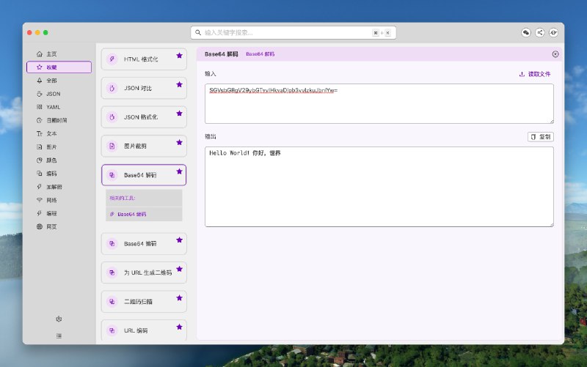Go to 主页 in the sidebar
Image resolution: width=587 pixels, height=367 pixels.
pyautogui.click(x=51, y=54)
